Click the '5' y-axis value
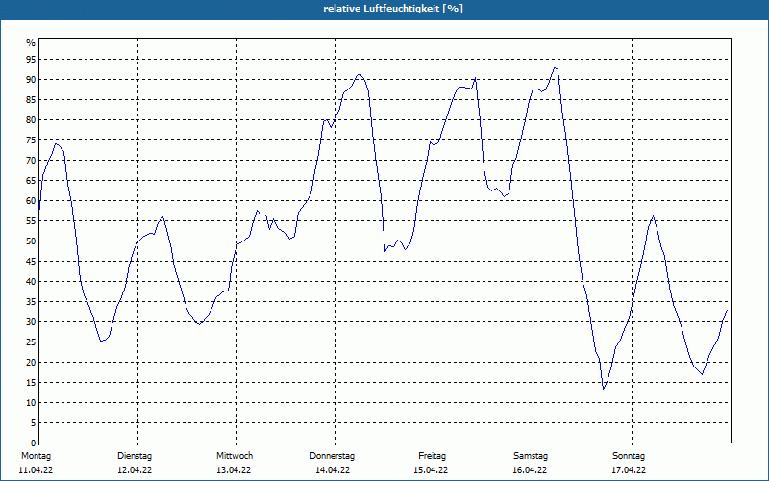The width and height of the screenshot is (769, 481). coord(34,423)
